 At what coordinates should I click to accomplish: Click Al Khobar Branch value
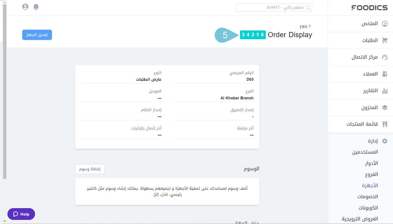pyautogui.click(x=237, y=98)
